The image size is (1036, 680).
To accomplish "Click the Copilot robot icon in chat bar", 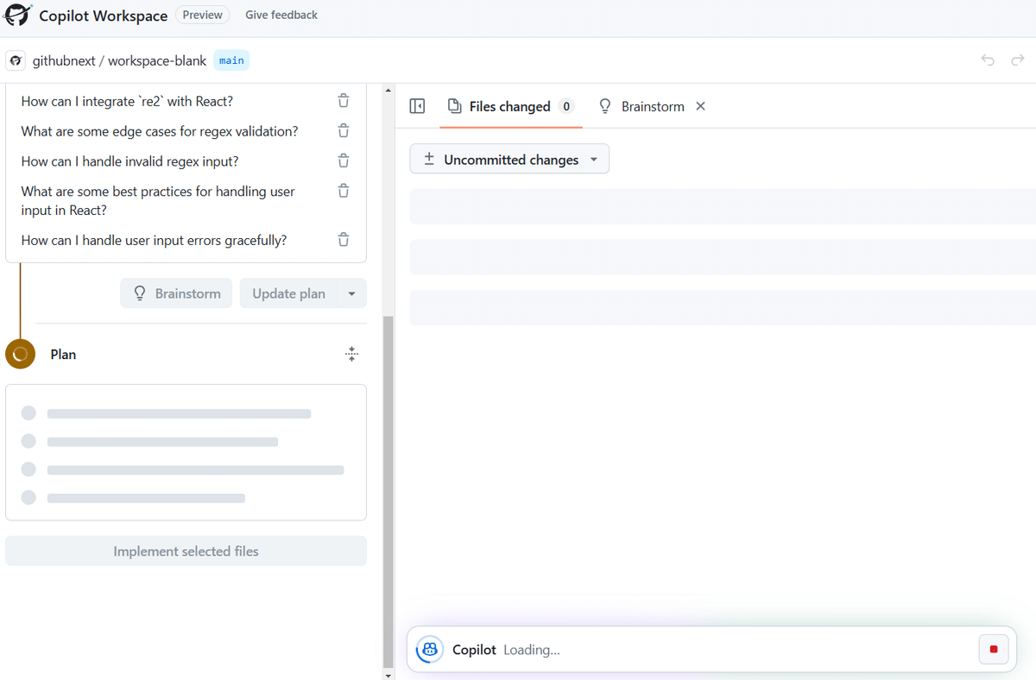I will 429,650.
